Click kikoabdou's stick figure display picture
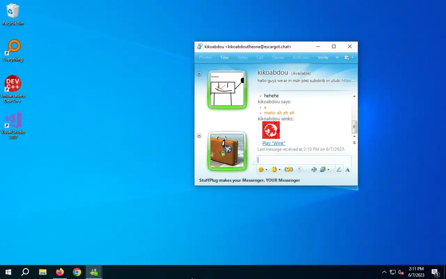Viewport: 446px width, 279px height. [227, 89]
